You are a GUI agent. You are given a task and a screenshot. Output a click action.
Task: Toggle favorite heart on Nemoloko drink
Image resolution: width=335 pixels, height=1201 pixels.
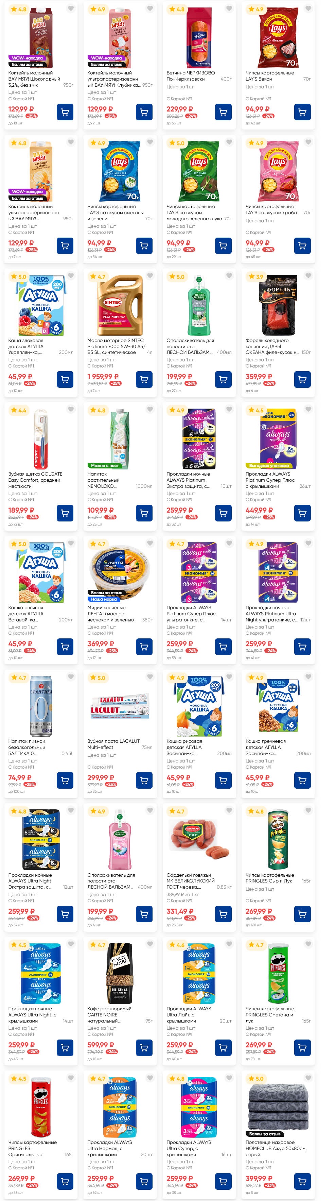tap(150, 409)
